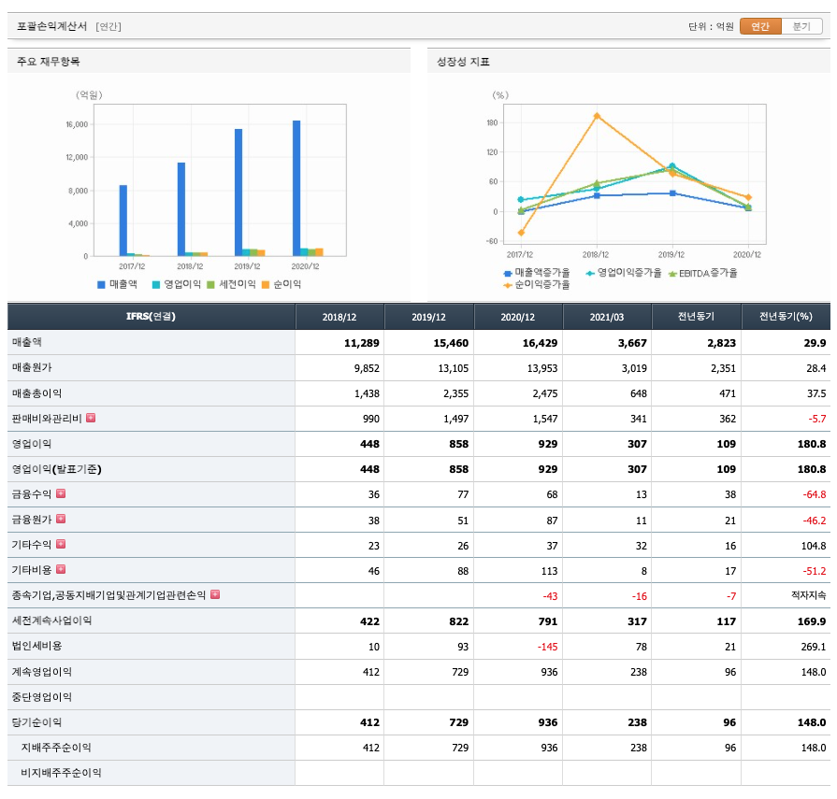Screen dimensions: 837x799
Task: Click the 3,667 매출액 value for 2021/03
Action: (632, 343)
